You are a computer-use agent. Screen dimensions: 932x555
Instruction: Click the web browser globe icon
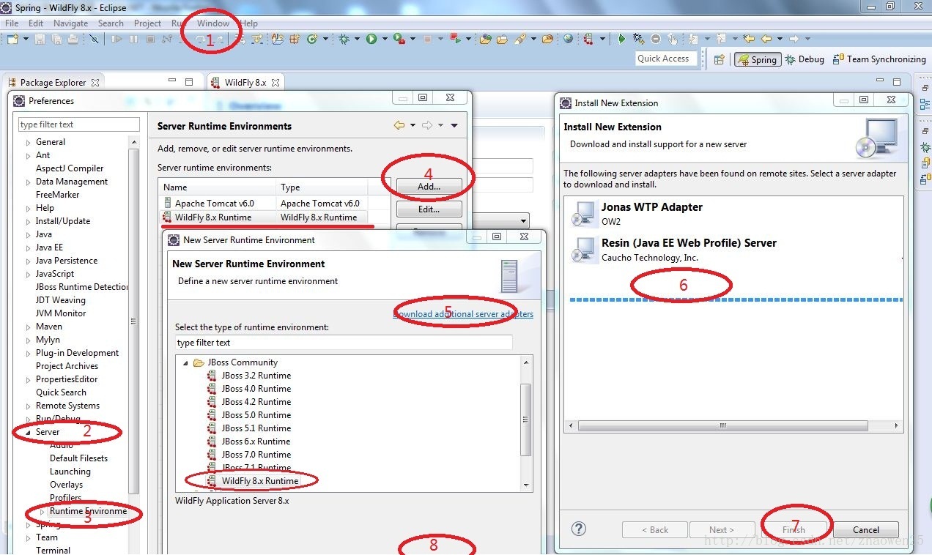568,39
